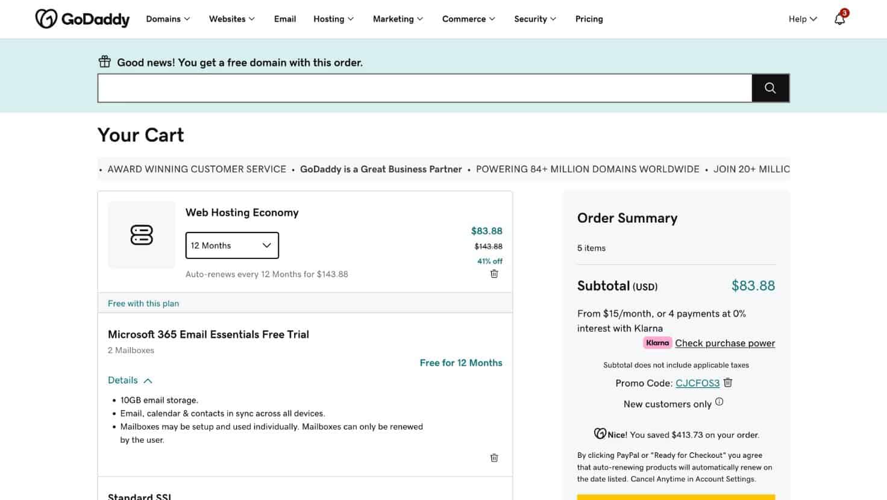Click the Web Hosting Economy title
Screen dimensions: 887x500
click(242, 212)
